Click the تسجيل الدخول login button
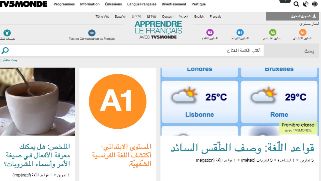 click(292, 16)
